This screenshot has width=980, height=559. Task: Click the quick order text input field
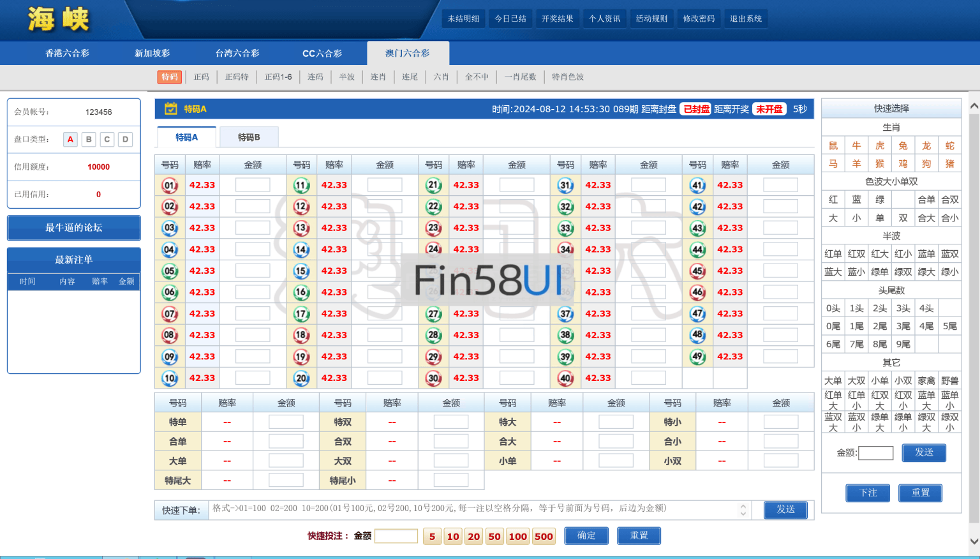click(472, 510)
